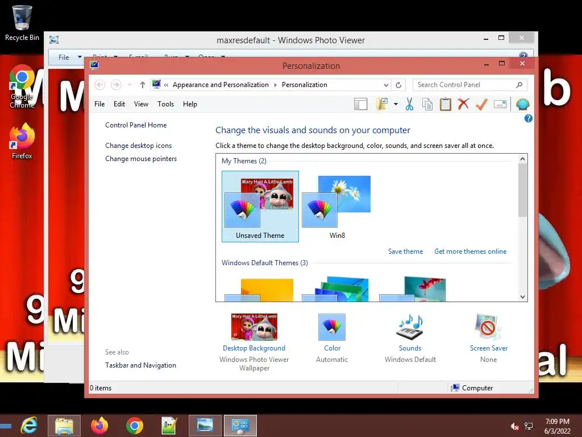Open Internet Explorer from taskbar
The image size is (582, 437).
(29, 426)
